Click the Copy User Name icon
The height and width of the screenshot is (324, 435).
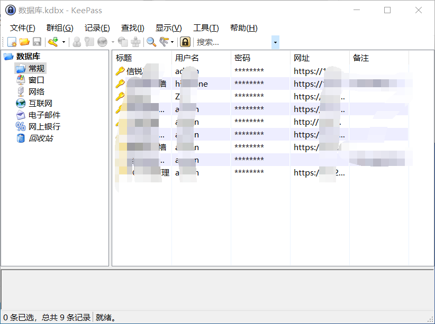coord(77,42)
